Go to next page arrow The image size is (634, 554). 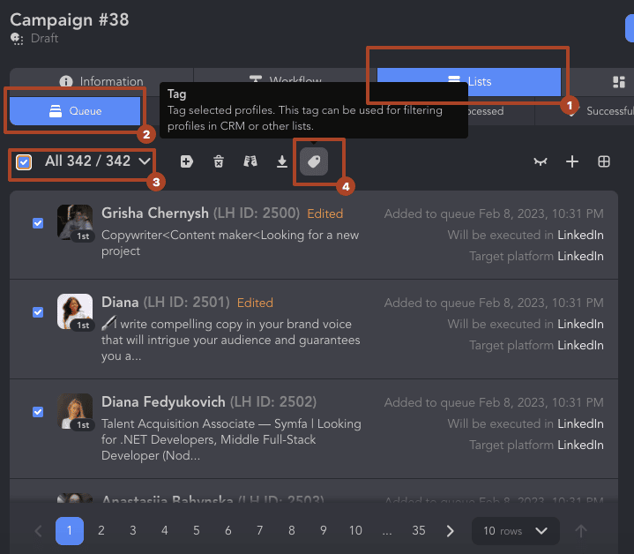(450, 531)
